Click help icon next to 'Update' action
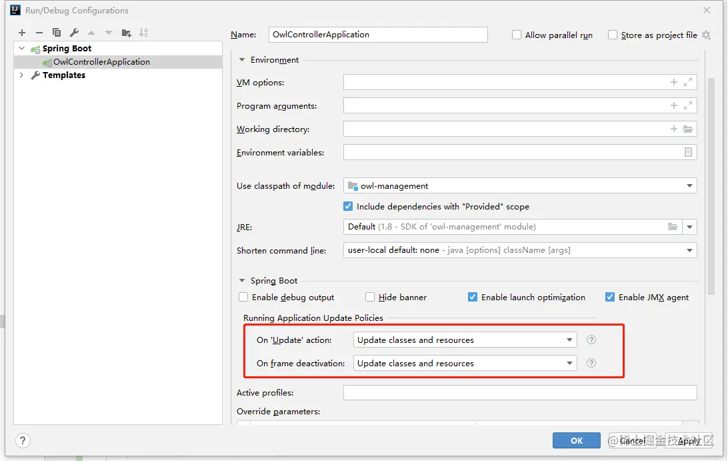The width and height of the screenshot is (728, 461). point(591,340)
